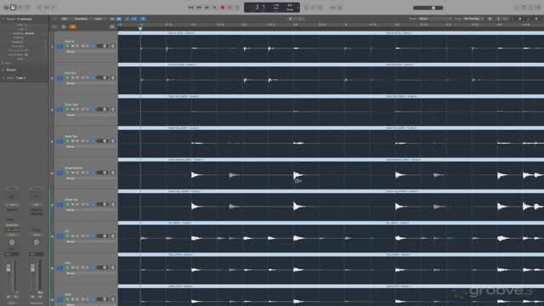This screenshot has width=544, height=306.
Task: Click the OHL track pan knob
Action: tap(113, 268)
